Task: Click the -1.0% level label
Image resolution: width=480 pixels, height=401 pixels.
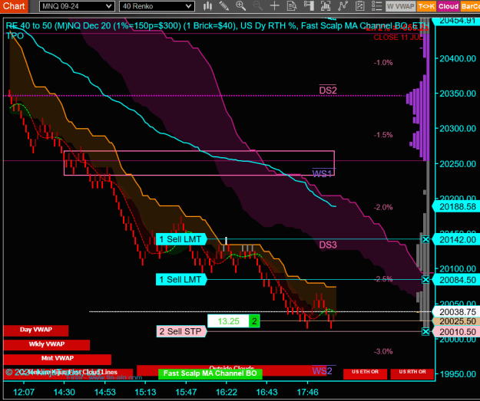Action: coord(383,62)
